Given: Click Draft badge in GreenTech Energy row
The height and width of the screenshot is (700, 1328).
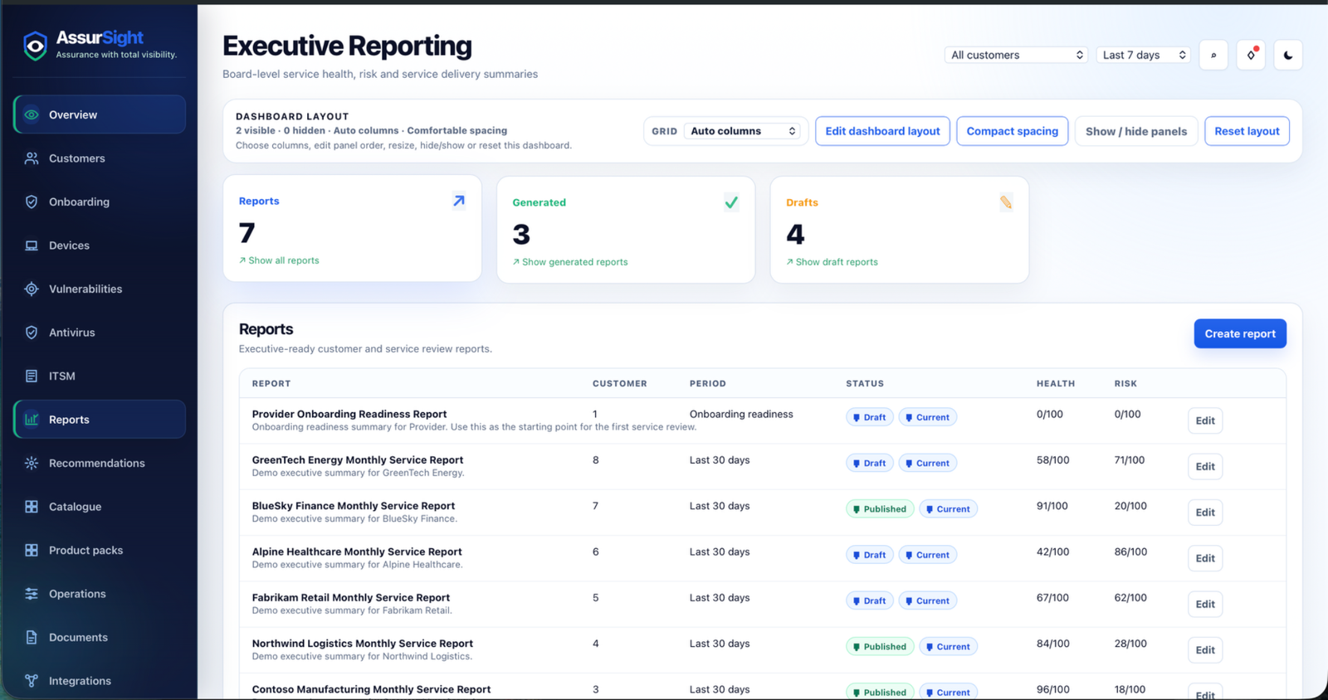Looking at the screenshot, I should 870,463.
